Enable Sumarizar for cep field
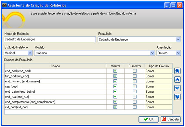Viewport: 185px width, 127px height. [135, 86]
